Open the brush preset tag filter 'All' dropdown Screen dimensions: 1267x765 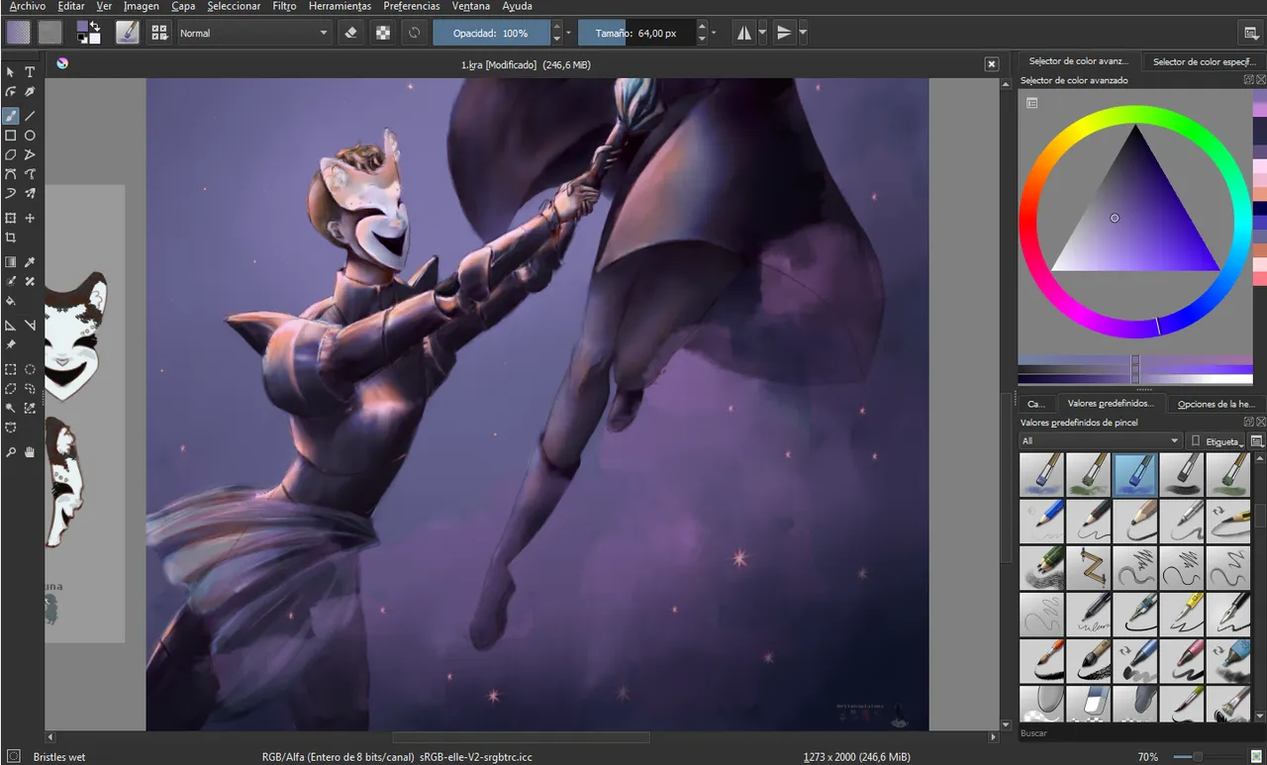(1101, 440)
